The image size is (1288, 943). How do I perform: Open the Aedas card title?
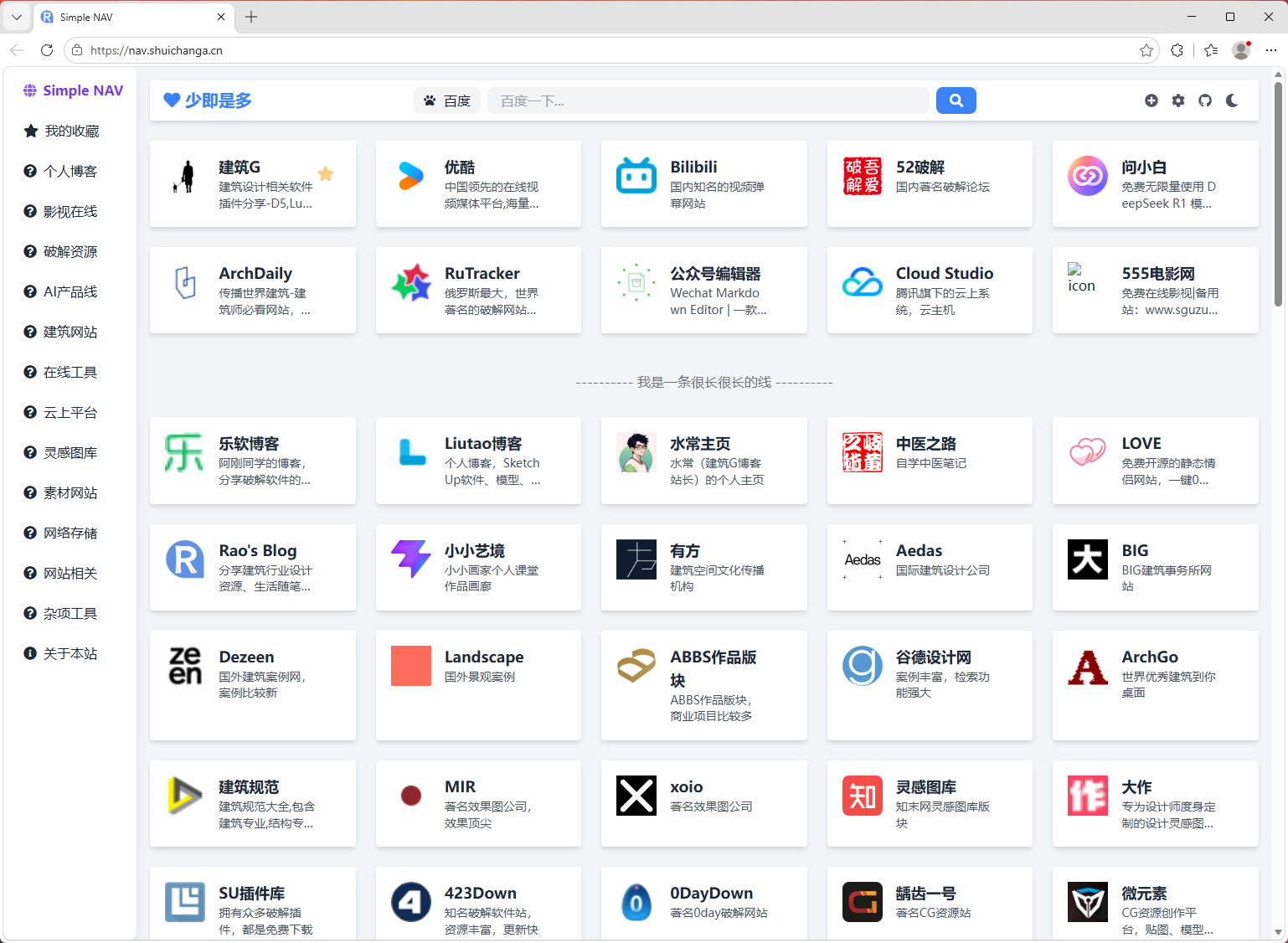click(x=919, y=550)
